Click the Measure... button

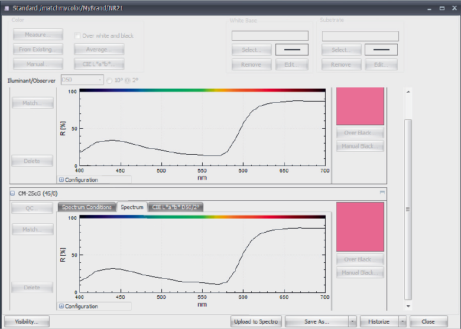point(38,34)
